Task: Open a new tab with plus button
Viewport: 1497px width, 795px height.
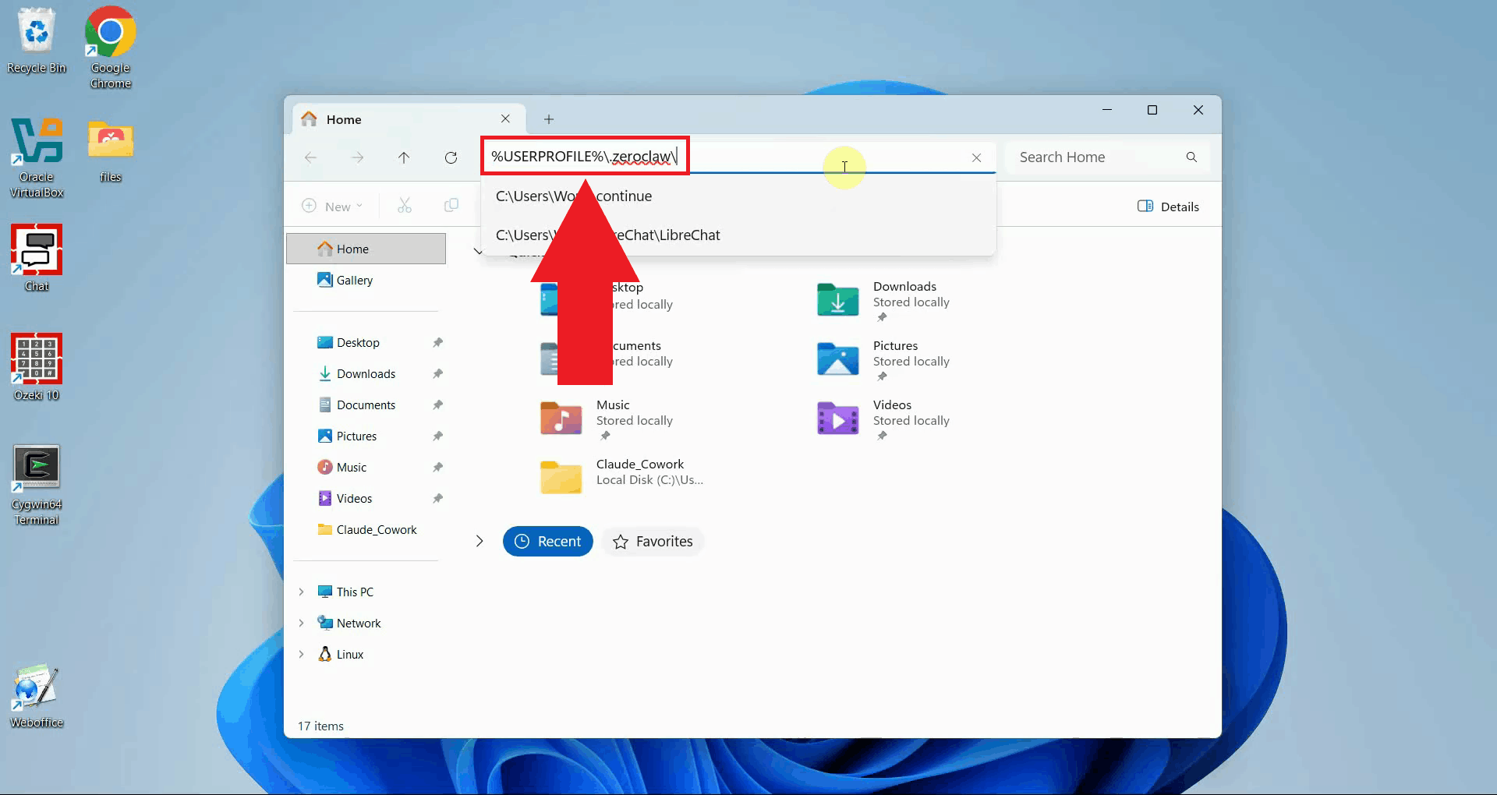Action: coord(549,119)
